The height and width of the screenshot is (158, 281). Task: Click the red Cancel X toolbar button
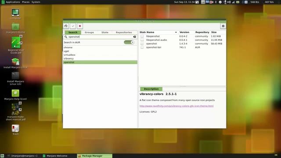click(x=80, y=26)
